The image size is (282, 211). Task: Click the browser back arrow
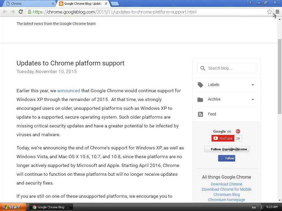[5, 12]
